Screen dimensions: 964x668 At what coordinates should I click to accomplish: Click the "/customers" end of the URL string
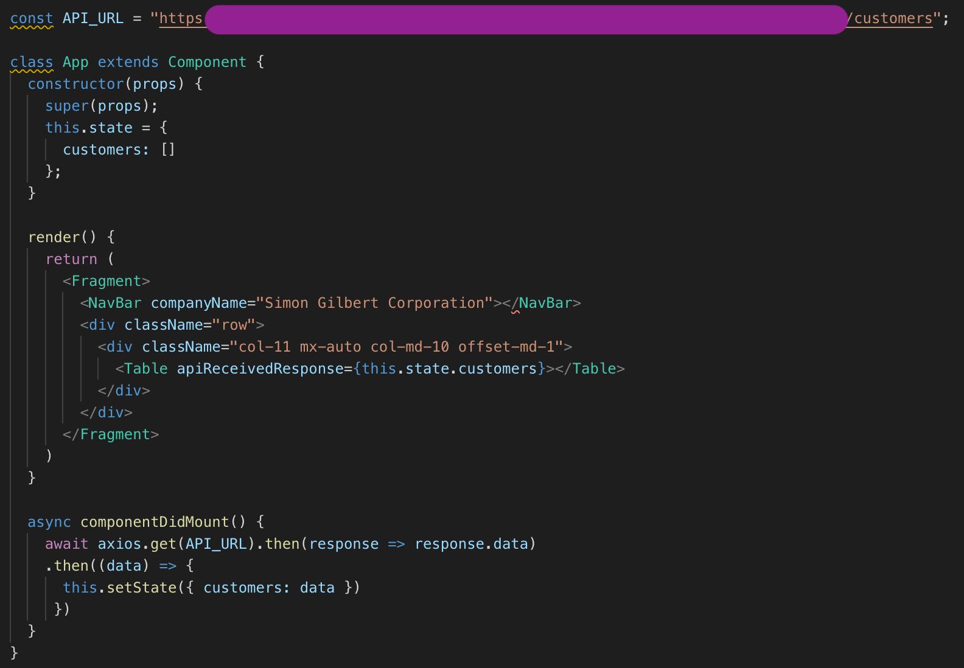(x=889, y=18)
